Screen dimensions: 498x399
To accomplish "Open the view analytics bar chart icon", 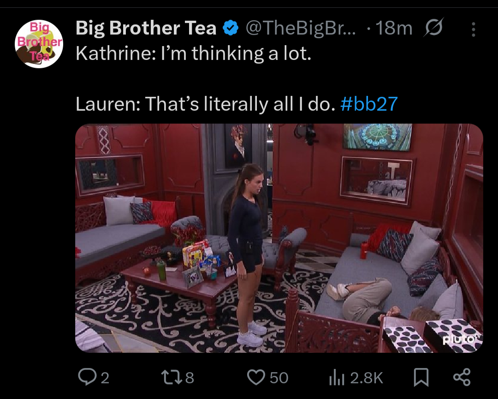I will [x=337, y=377].
